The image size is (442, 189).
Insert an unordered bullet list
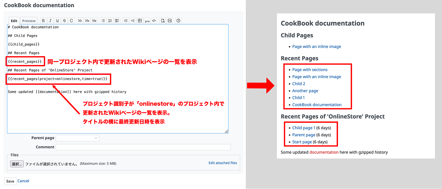pos(103,21)
